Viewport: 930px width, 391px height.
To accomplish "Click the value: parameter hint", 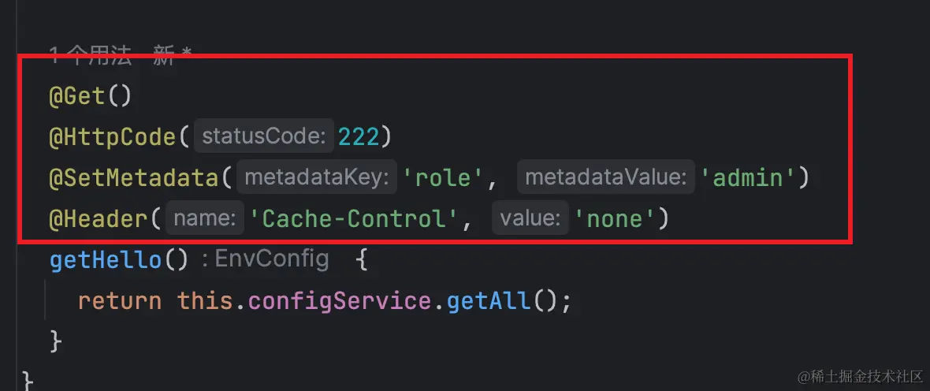I will (530, 219).
